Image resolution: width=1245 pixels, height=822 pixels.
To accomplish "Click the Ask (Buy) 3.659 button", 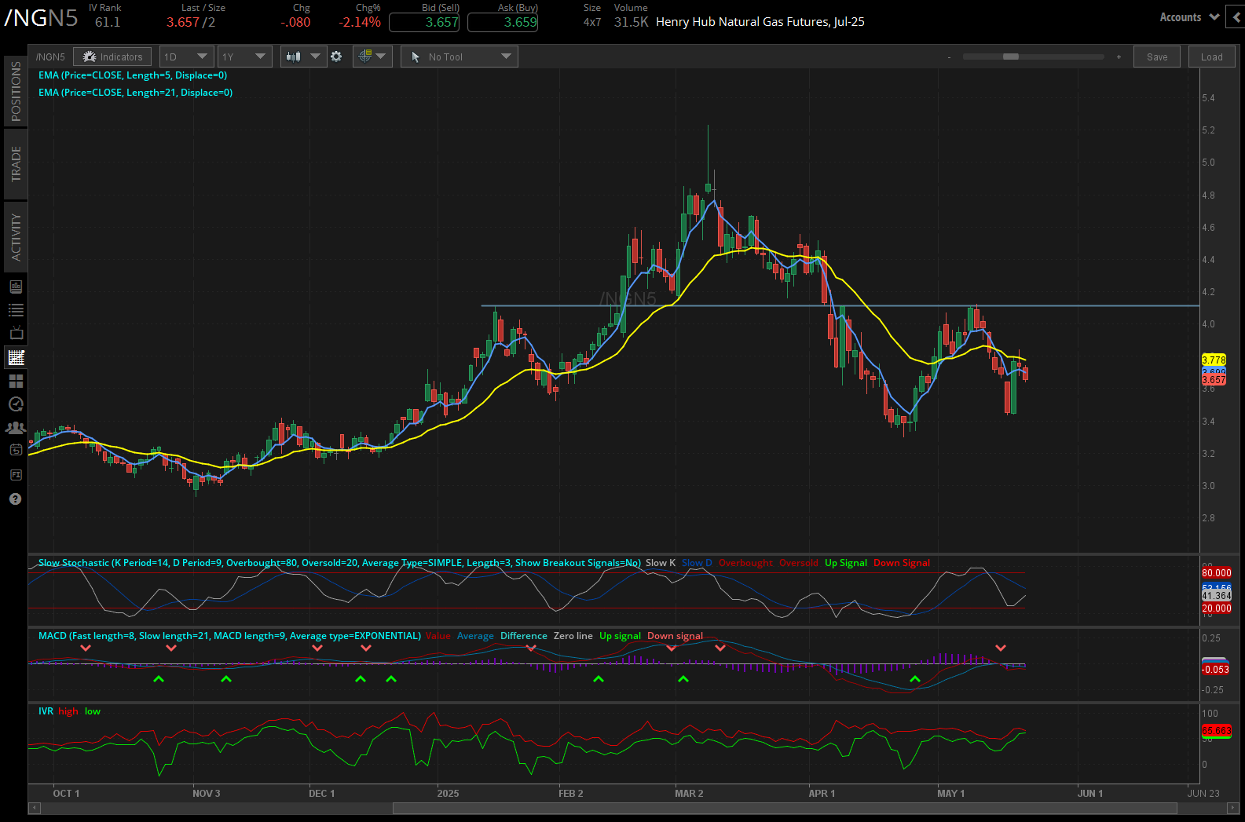I will tap(503, 22).
